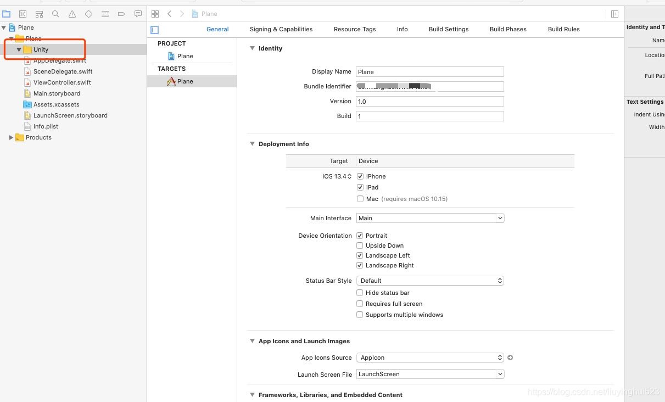Viewport: 665px width, 402px height.
Task: Switch to the Build Phases tab
Action: tap(508, 29)
